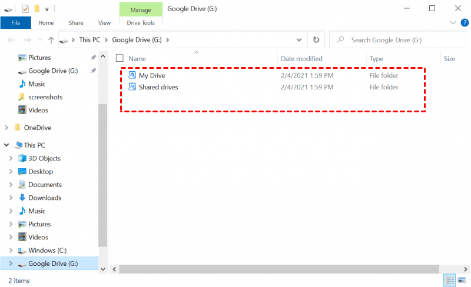The width and height of the screenshot is (471, 287).
Task: Switch to Details view via status bar icon
Action: pyautogui.click(x=450, y=281)
